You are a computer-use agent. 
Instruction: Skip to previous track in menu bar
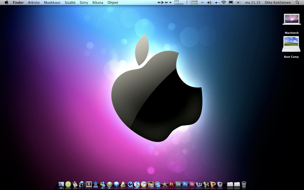[159, 3]
